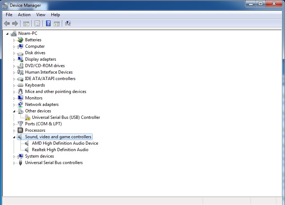Viewport: 285px width, 205px height.
Task: Click the mouse icon for pointing devices
Action: click(x=20, y=92)
